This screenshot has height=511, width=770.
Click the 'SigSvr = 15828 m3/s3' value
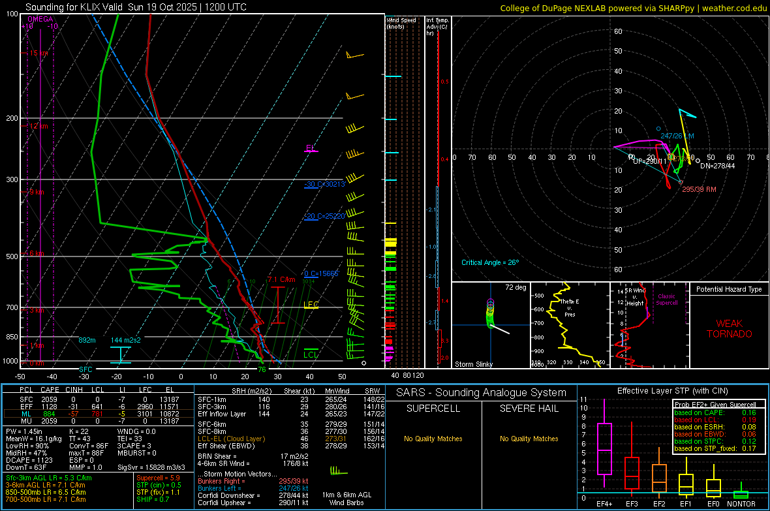(x=151, y=468)
